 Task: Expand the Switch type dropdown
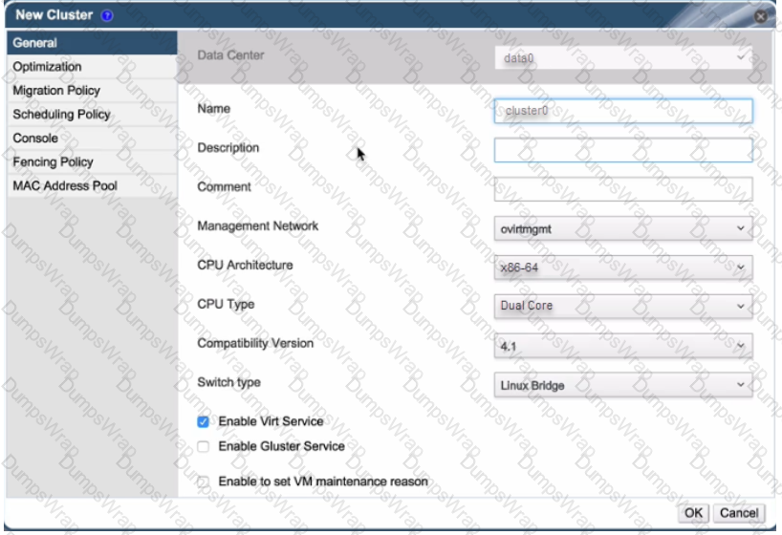click(x=623, y=385)
